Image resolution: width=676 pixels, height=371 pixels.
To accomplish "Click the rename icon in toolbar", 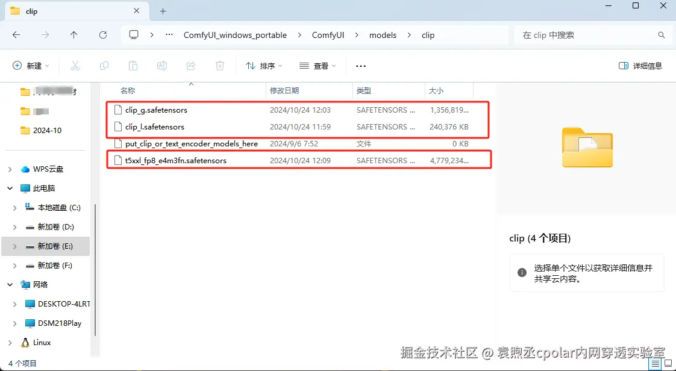I will [x=161, y=66].
